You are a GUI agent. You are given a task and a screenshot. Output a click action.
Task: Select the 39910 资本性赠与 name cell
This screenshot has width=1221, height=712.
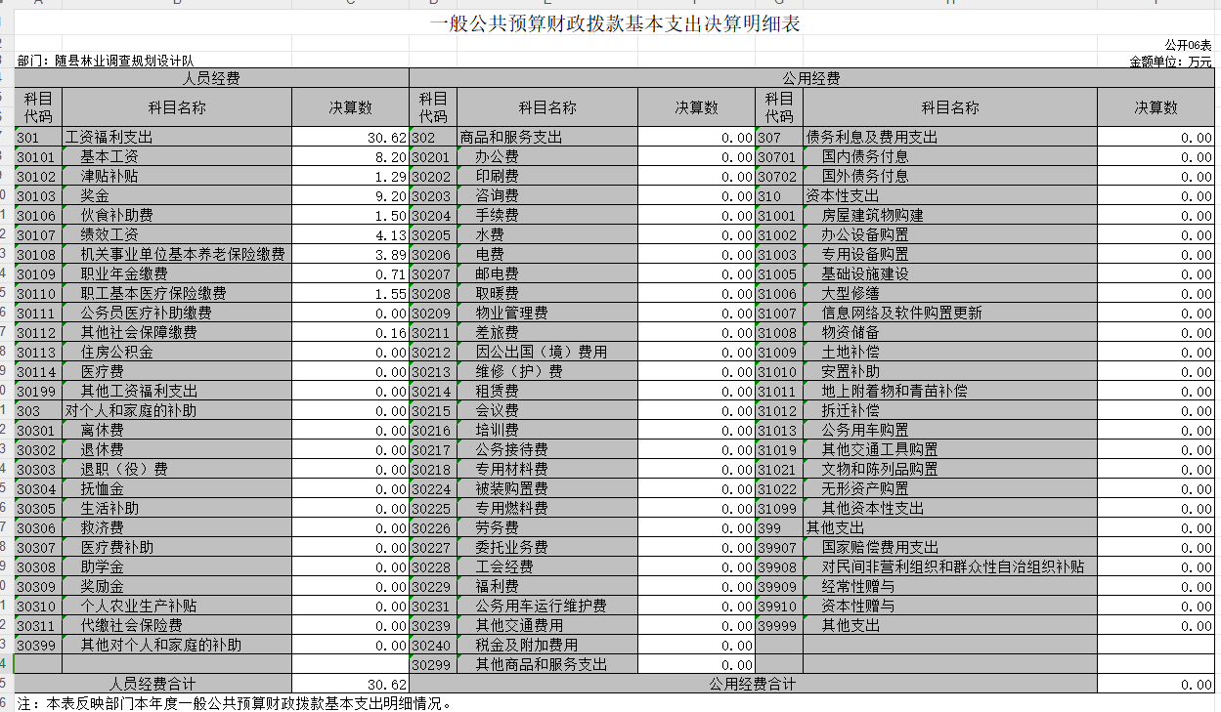(x=950, y=606)
